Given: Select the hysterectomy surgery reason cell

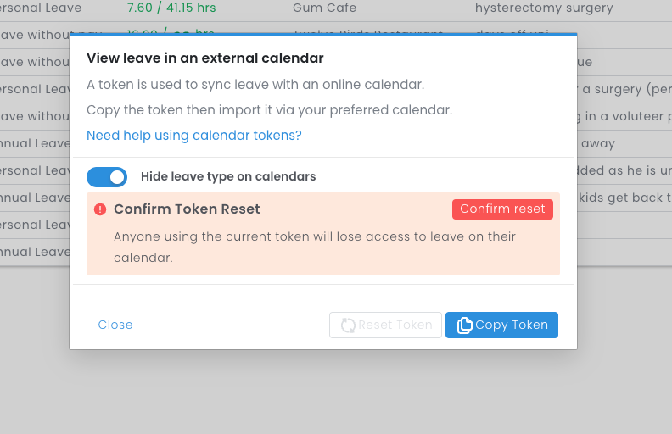Looking at the screenshot, I should click(x=544, y=8).
